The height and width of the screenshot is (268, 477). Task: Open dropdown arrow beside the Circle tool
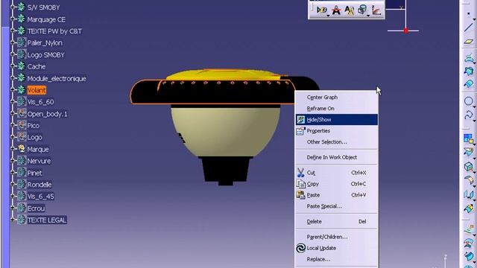[x=475, y=106]
